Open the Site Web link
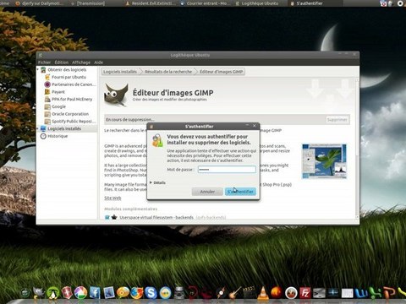The image size is (406, 304). tap(112, 198)
